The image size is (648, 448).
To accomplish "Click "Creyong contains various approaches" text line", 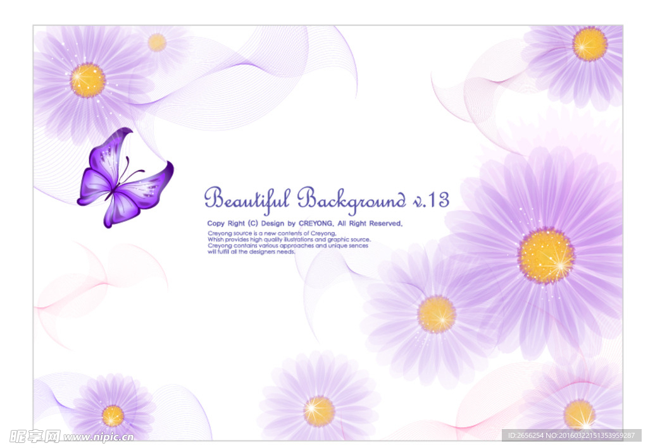I will [x=288, y=245].
